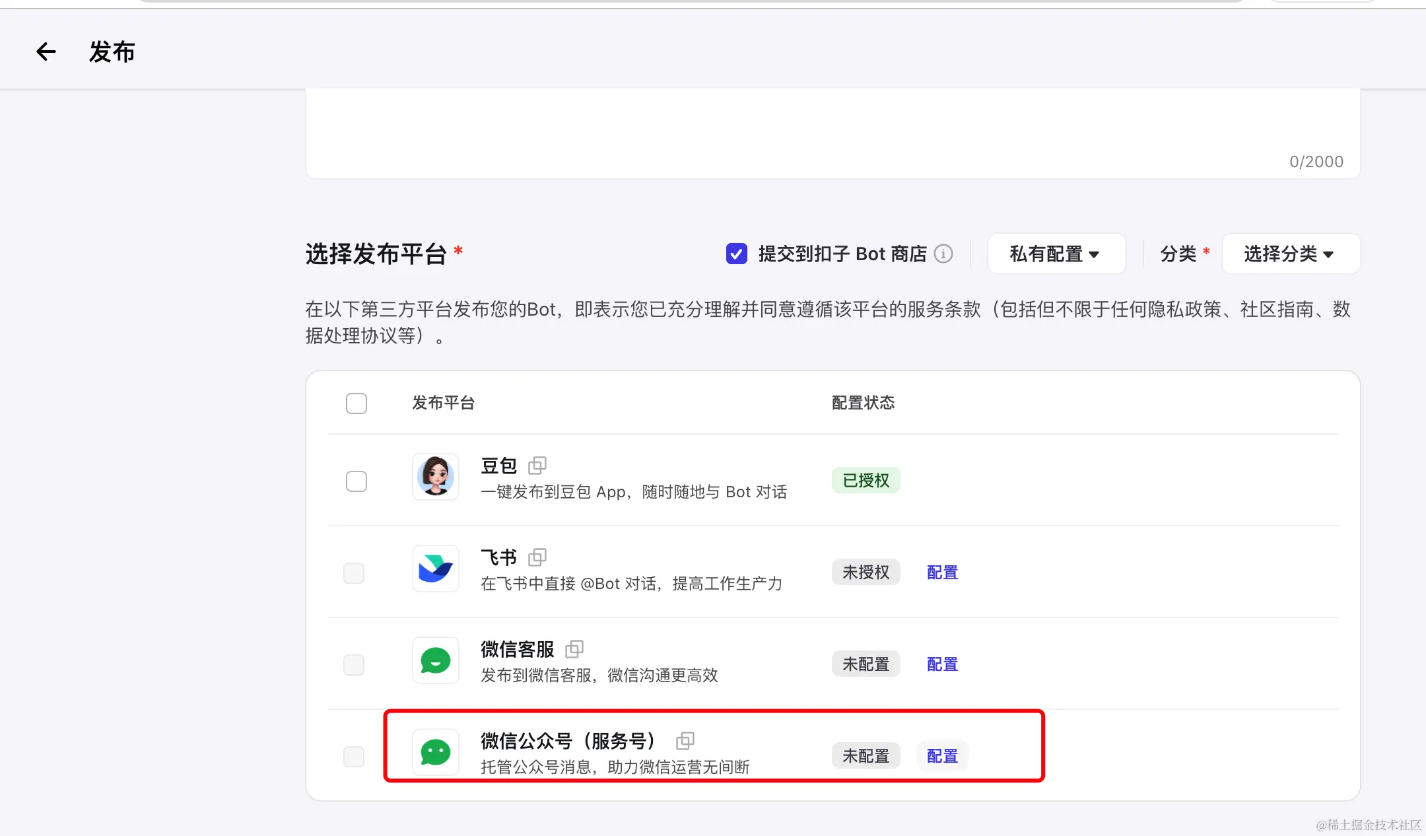This screenshot has width=1426, height=836.
Task: Click description 发布到微信客服，微信沟通更高效
Action: [x=599, y=676]
